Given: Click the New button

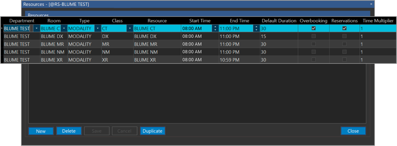Looking at the screenshot, I should point(41,131).
